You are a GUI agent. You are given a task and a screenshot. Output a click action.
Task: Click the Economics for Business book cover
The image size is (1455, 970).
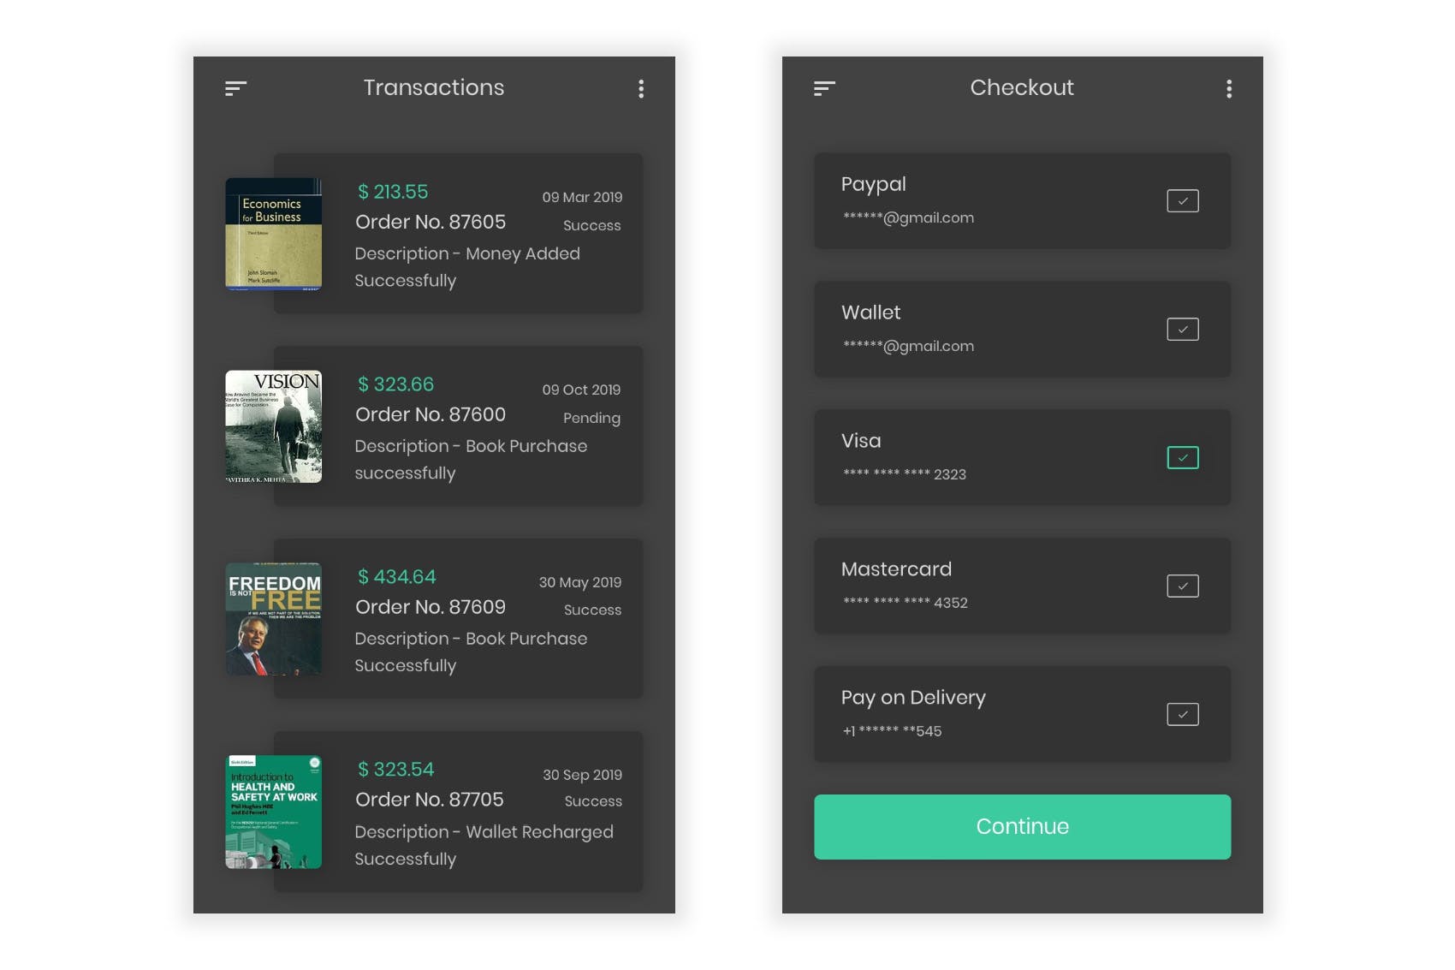[274, 233]
